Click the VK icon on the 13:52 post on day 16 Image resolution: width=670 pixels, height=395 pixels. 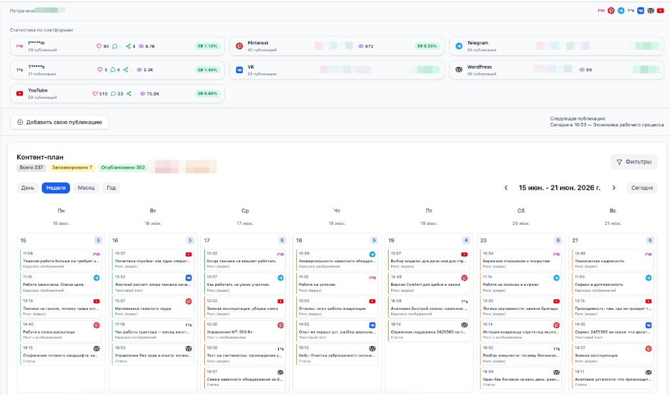[x=188, y=278]
